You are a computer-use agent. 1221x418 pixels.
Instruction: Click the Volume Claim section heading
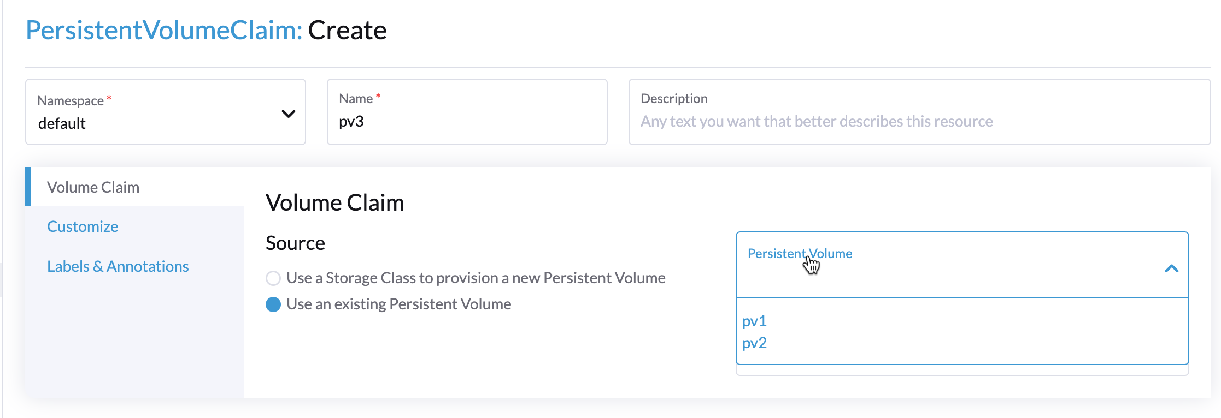pyautogui.click(x=334, y=202)
